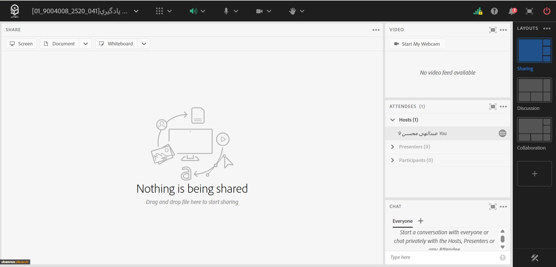
Task: Click the red power end-meeting icon
Action: point(547,11)
